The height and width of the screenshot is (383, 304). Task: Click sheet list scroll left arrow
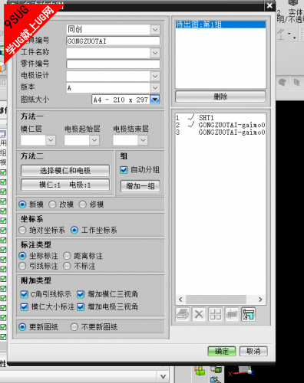[x=180, y=300]
